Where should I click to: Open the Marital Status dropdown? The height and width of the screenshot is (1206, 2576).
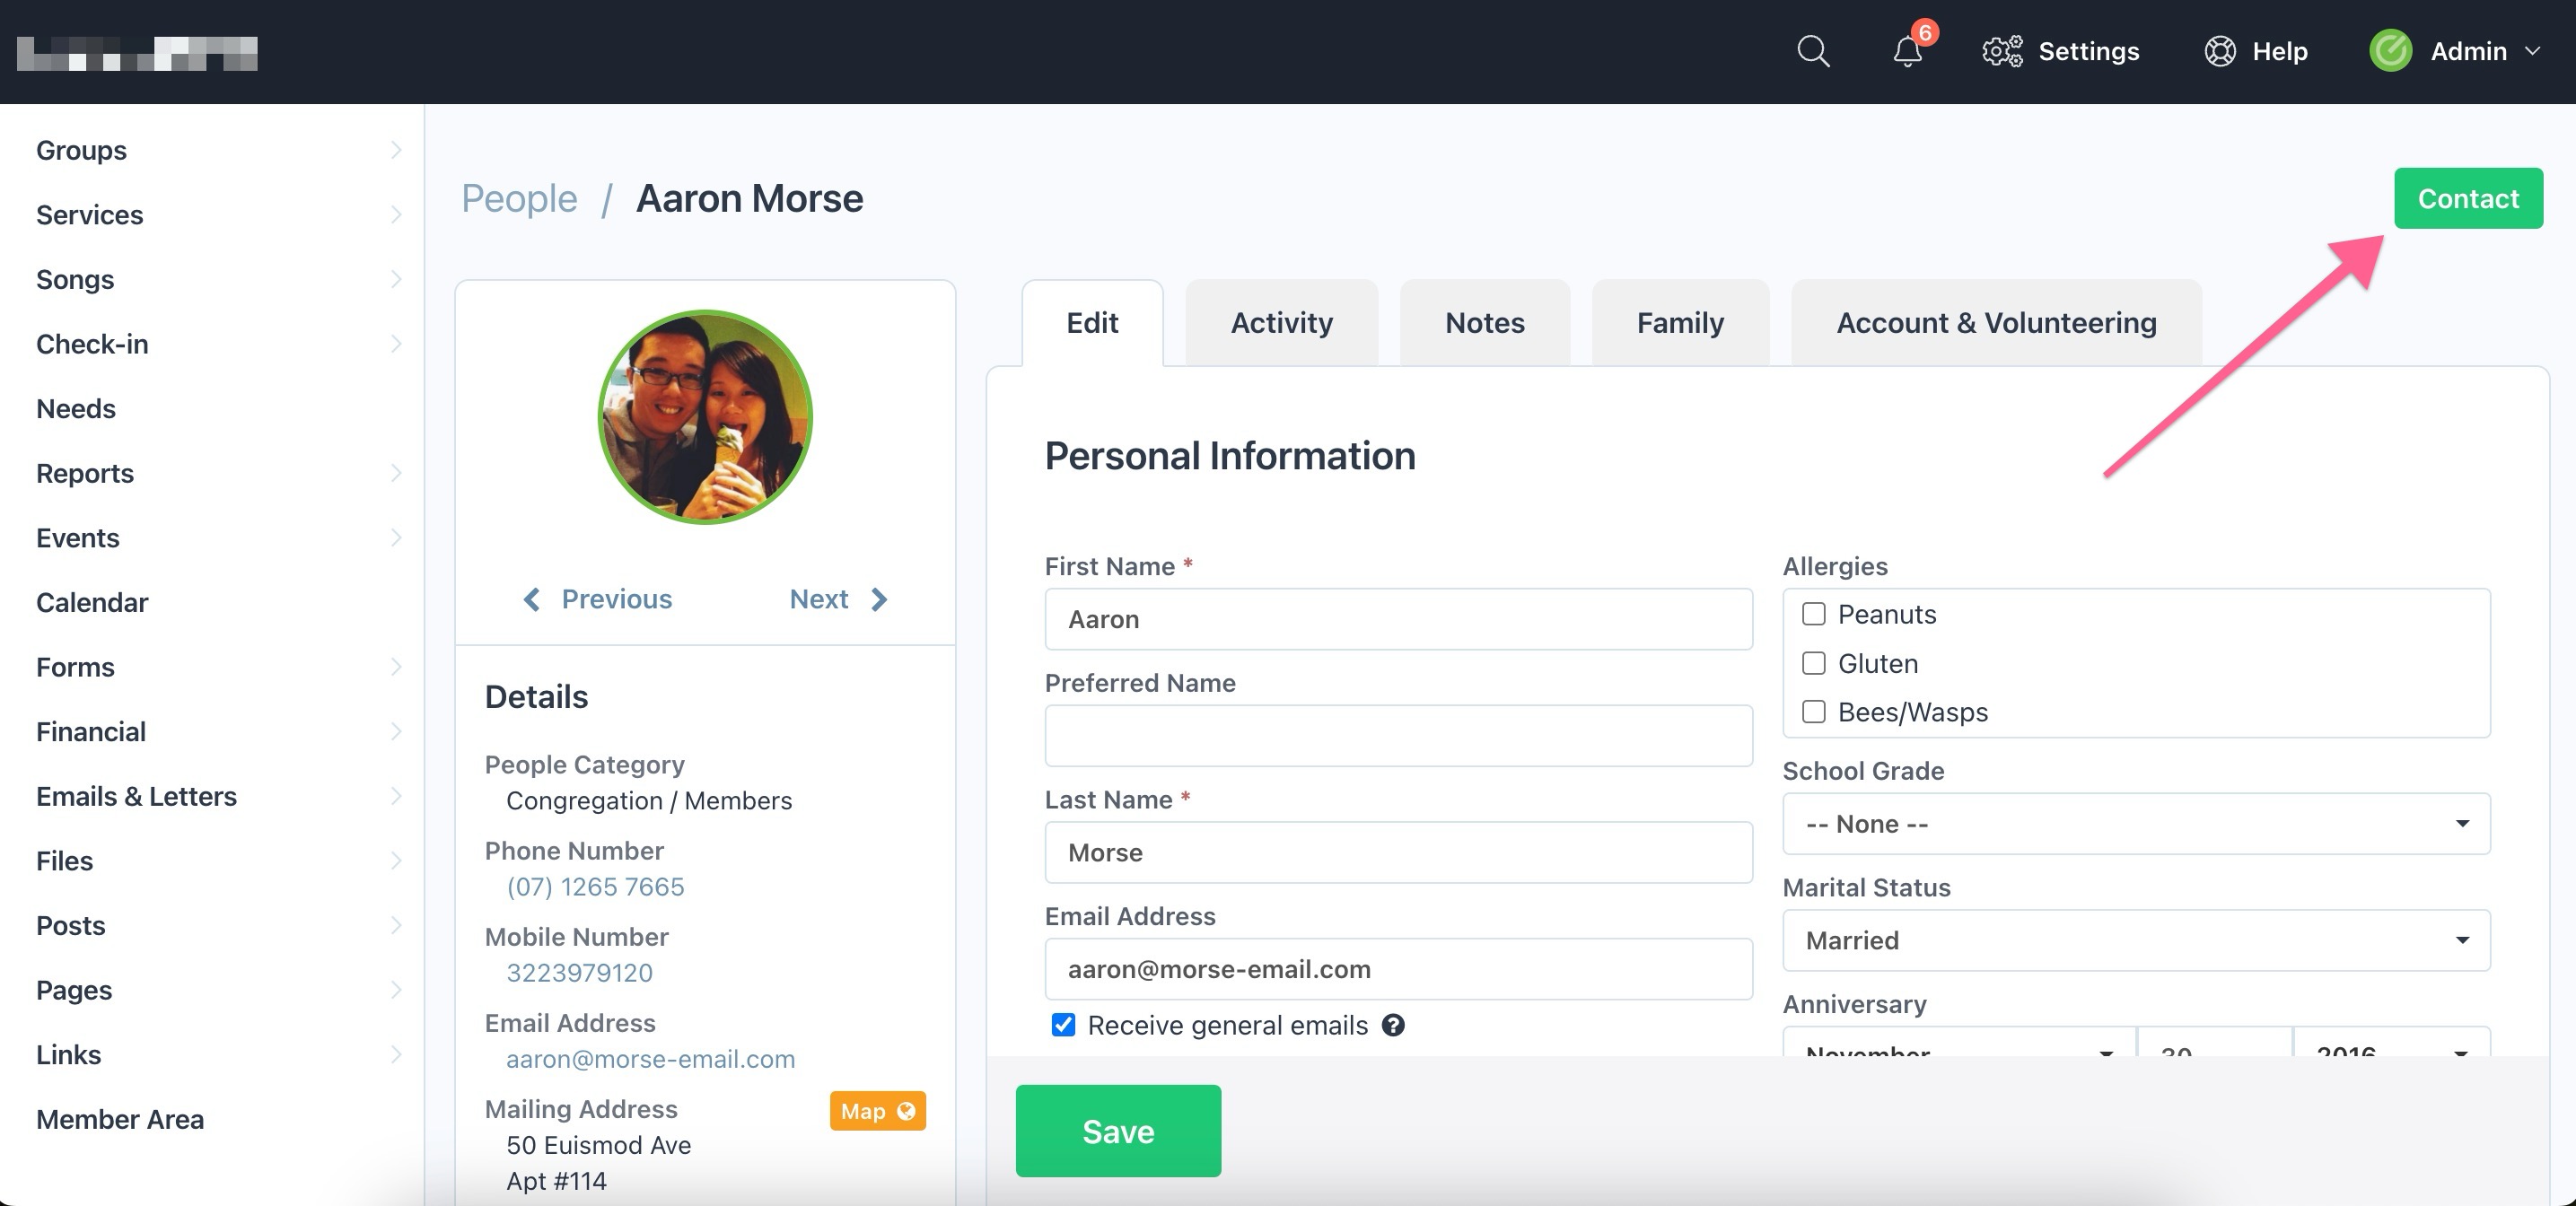coord(2135,940)
